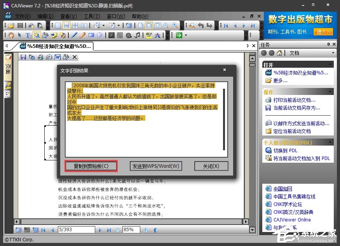The width and height of the screenshot is (340, 246).
Task: Click the search binoculars icon
Action: click(x=192, y=26)
